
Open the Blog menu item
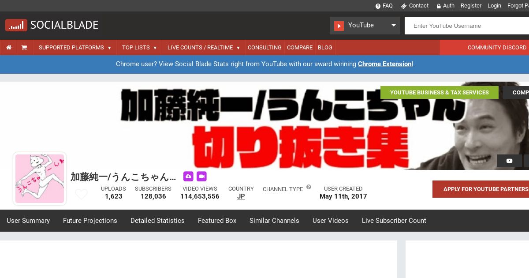click(x=325, y=47)
